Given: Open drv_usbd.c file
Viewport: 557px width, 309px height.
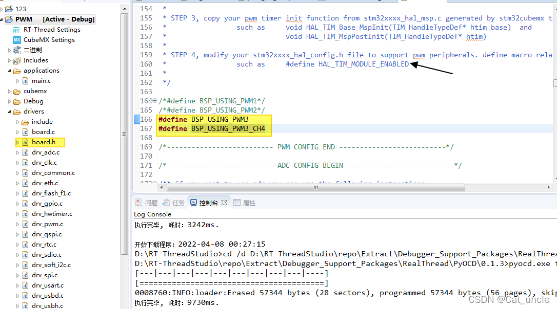Looking at the screenshot, I should tap(48, 296).
